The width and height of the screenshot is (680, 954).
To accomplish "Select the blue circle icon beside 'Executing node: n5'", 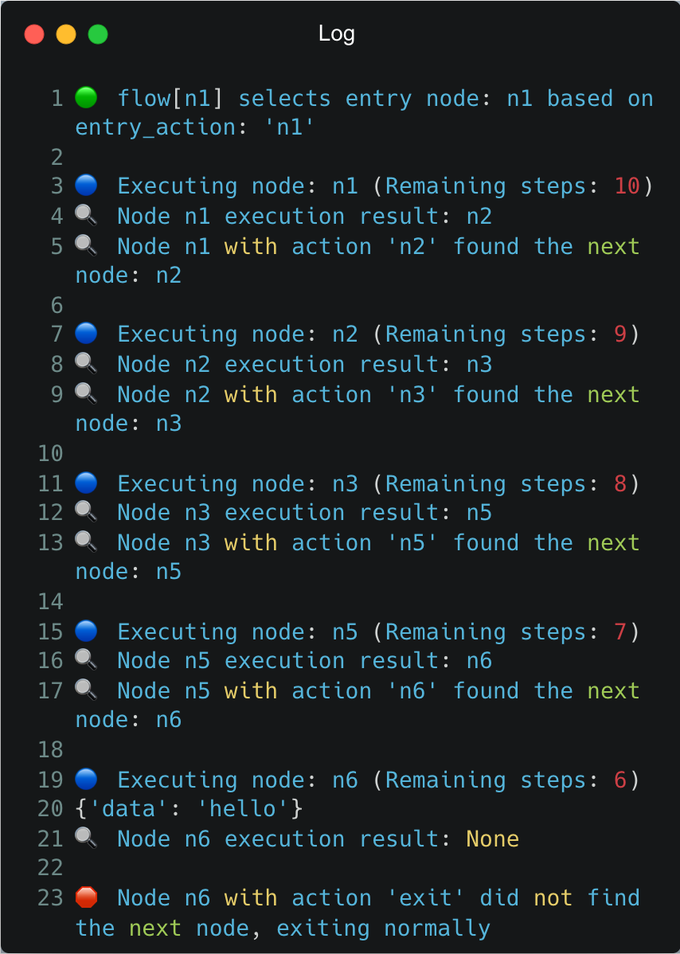I will (86, 630).
